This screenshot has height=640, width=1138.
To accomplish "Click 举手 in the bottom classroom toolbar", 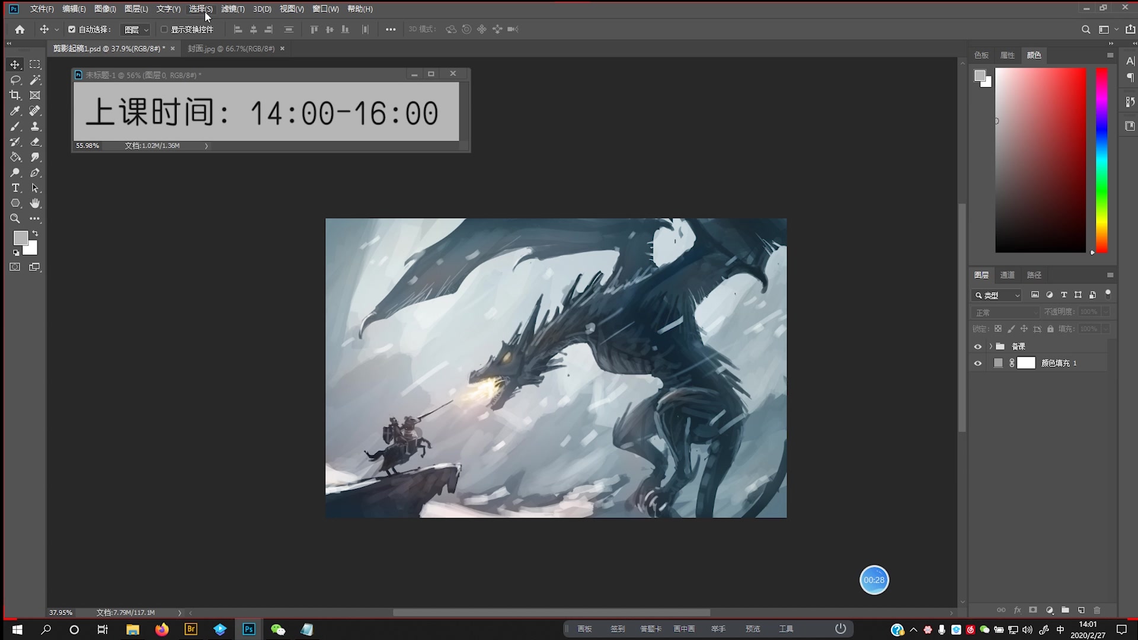I will click(718, 629).
